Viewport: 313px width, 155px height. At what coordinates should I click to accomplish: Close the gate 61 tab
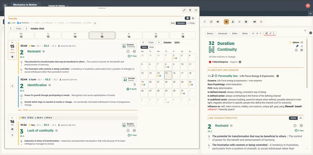coord(260,33)
